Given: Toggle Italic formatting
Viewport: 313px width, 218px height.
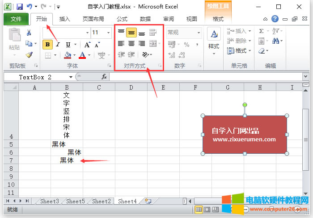Looking at the screenshot, I should pos(58,45).
